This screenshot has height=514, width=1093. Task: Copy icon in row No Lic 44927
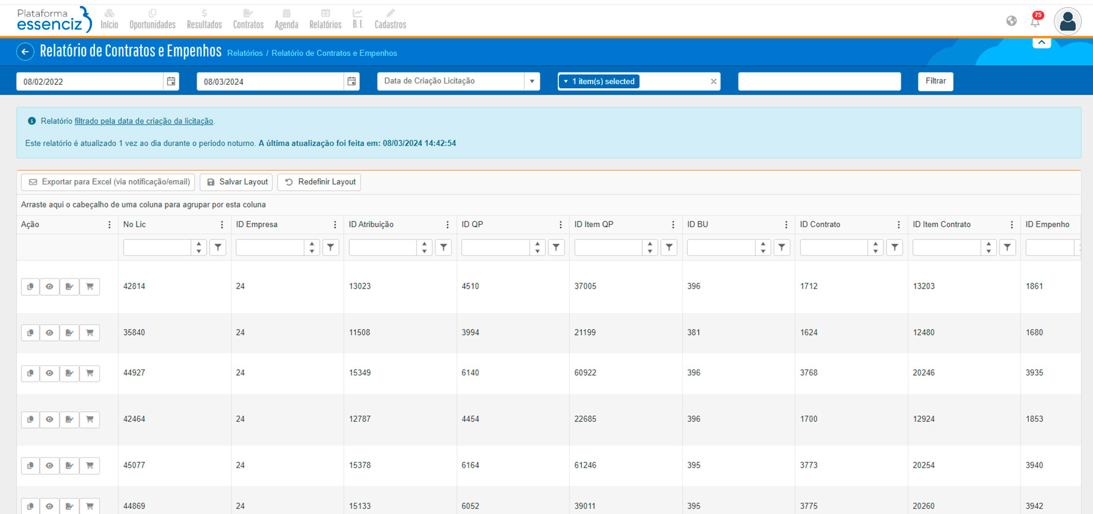[x=30, y=373]
